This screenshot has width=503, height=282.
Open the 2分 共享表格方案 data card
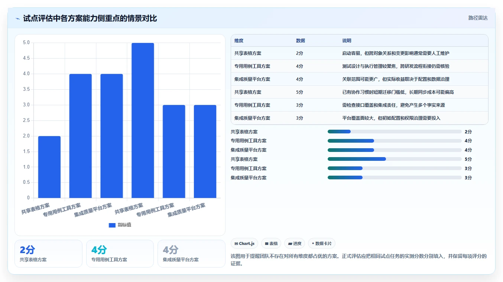(x=48, y=253)
